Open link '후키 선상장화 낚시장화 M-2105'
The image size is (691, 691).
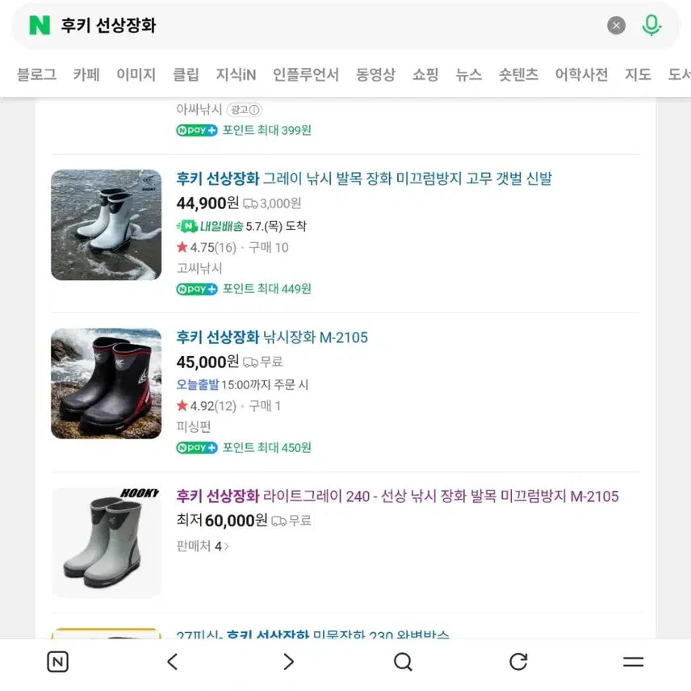click(x=272, y=337)
